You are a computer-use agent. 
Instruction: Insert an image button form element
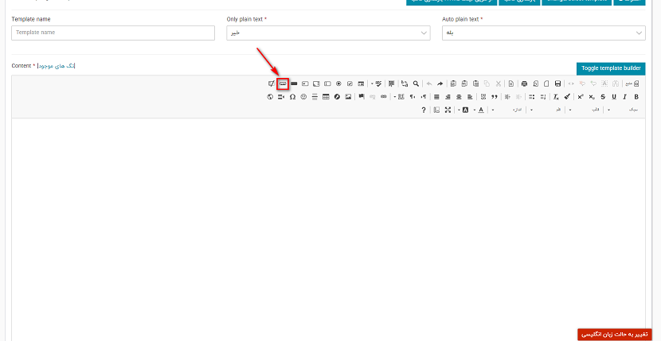[x=283, y=83]
